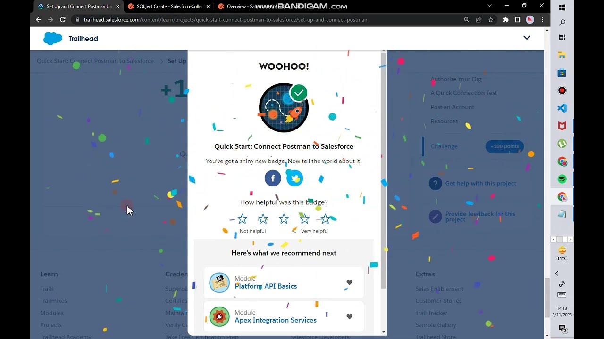Rate the badge four stars
Image resolution: width=604 pixels, height=339 pixels.
(x=304, y=219)
